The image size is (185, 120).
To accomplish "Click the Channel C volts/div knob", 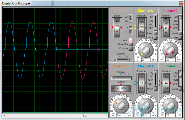I will click(170, 50).
